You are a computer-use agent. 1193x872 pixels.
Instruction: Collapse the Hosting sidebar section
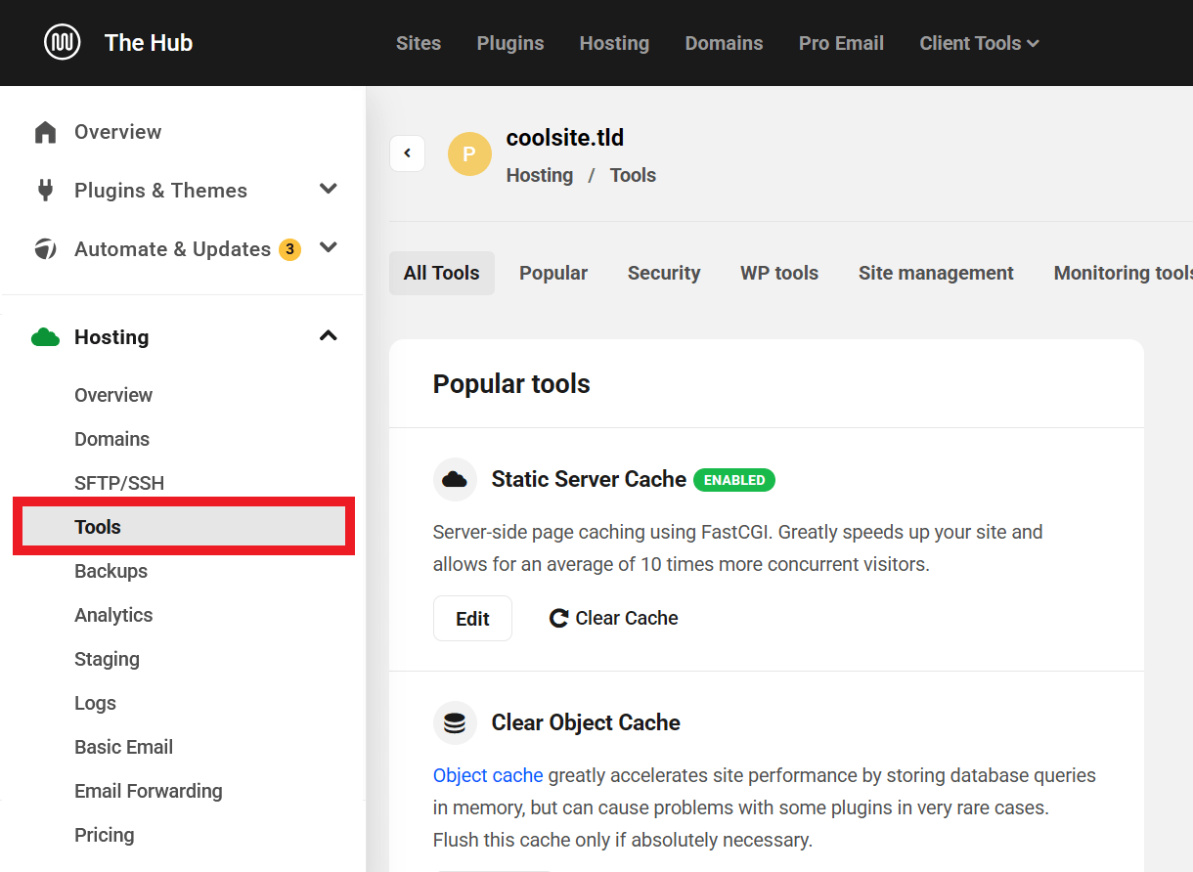click(329, 336)
